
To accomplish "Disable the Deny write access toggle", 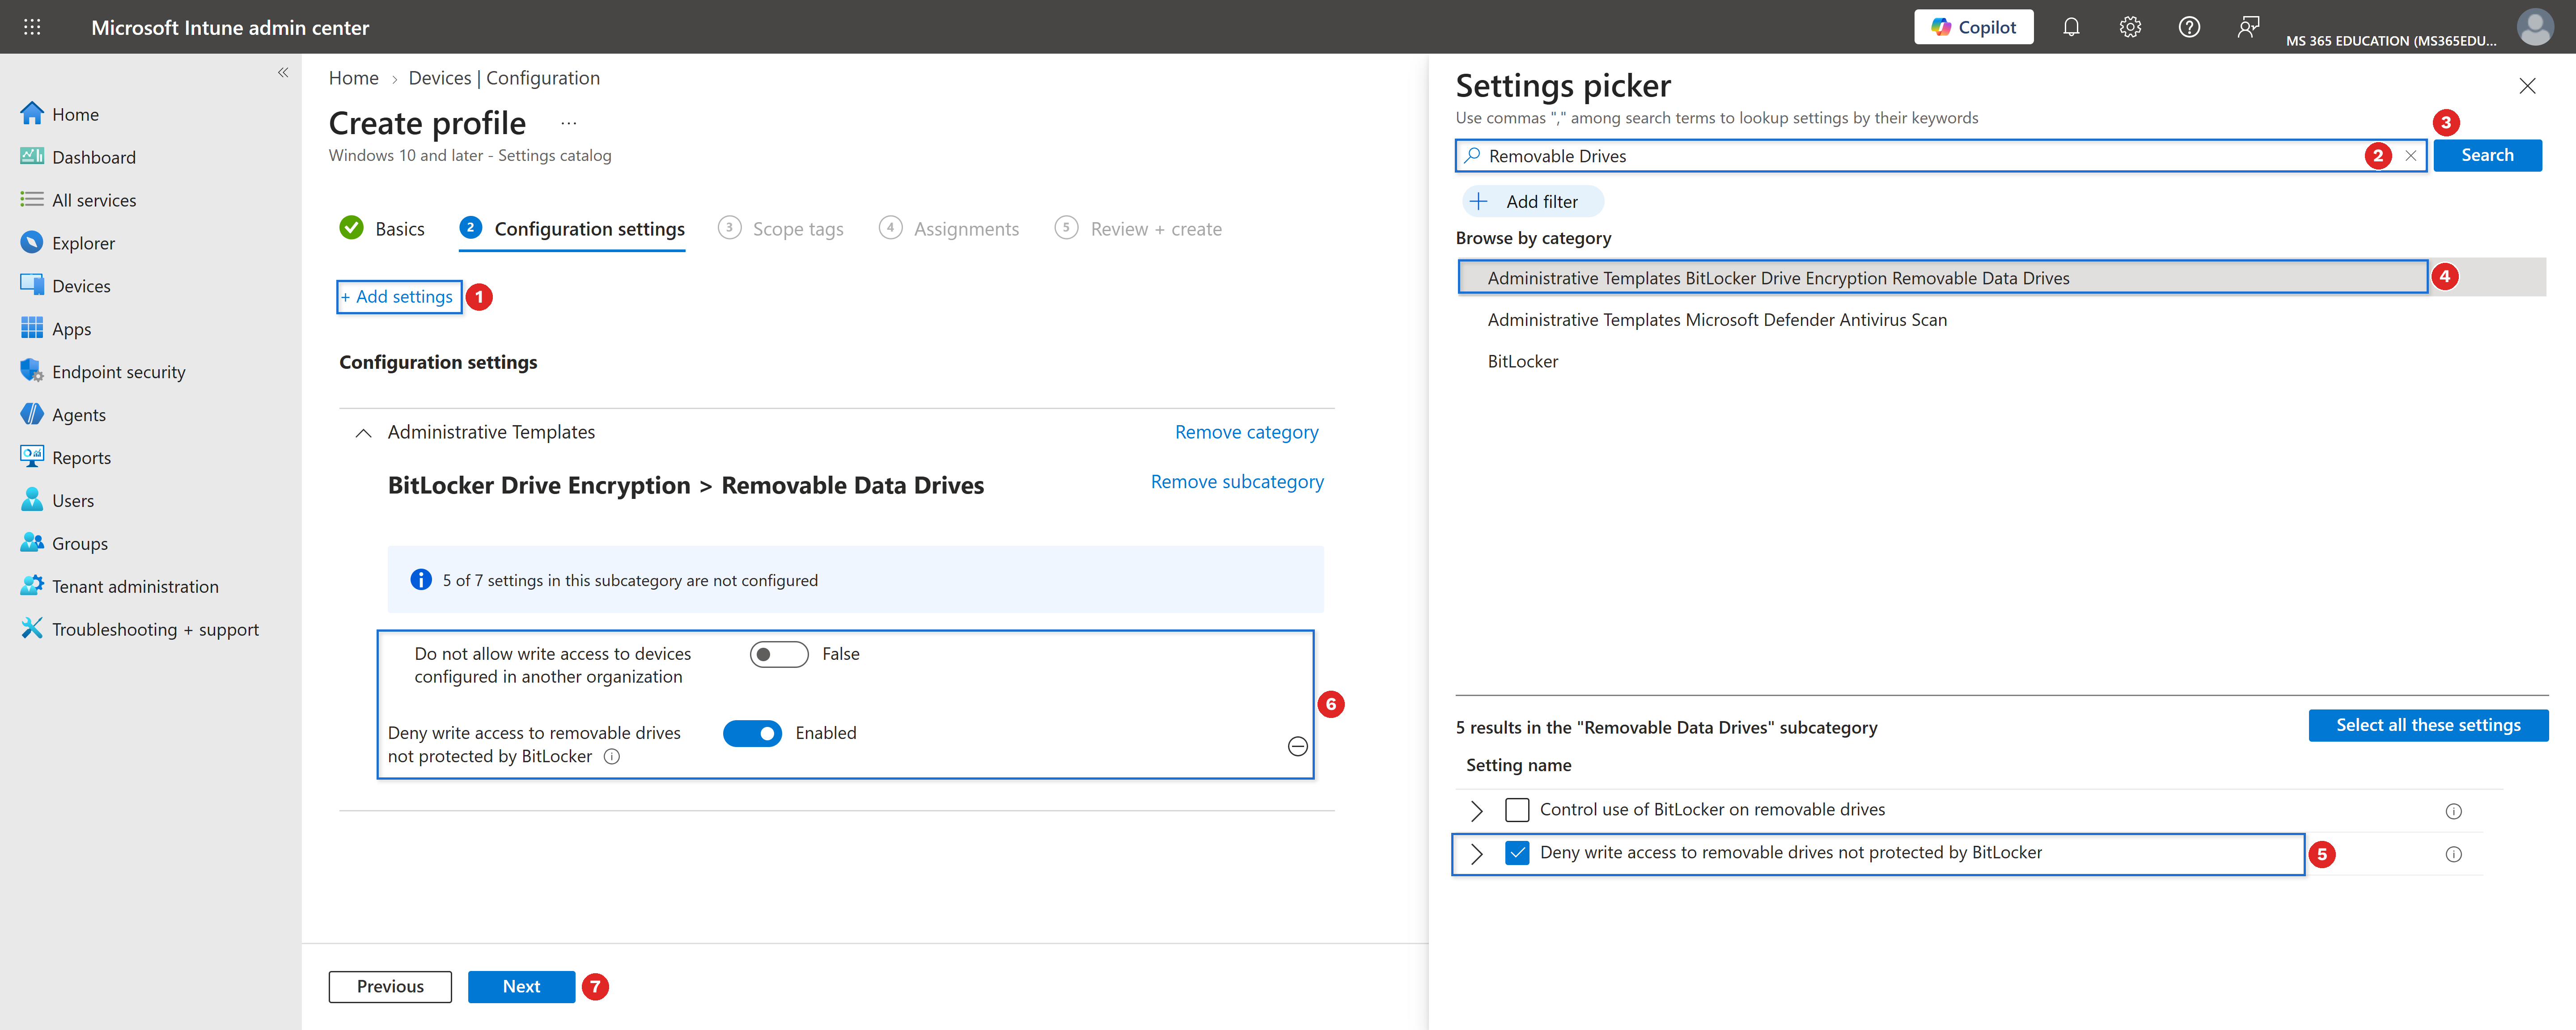I will (x=752, y=733).
